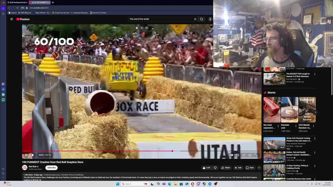The image size is (333, 187).
Task: Start voice search with the microphone icon
Action: 210,19
